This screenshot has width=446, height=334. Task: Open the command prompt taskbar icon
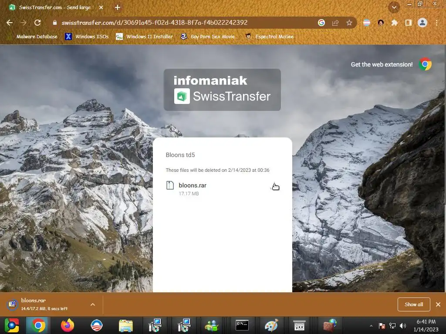(x=242, y=325)
